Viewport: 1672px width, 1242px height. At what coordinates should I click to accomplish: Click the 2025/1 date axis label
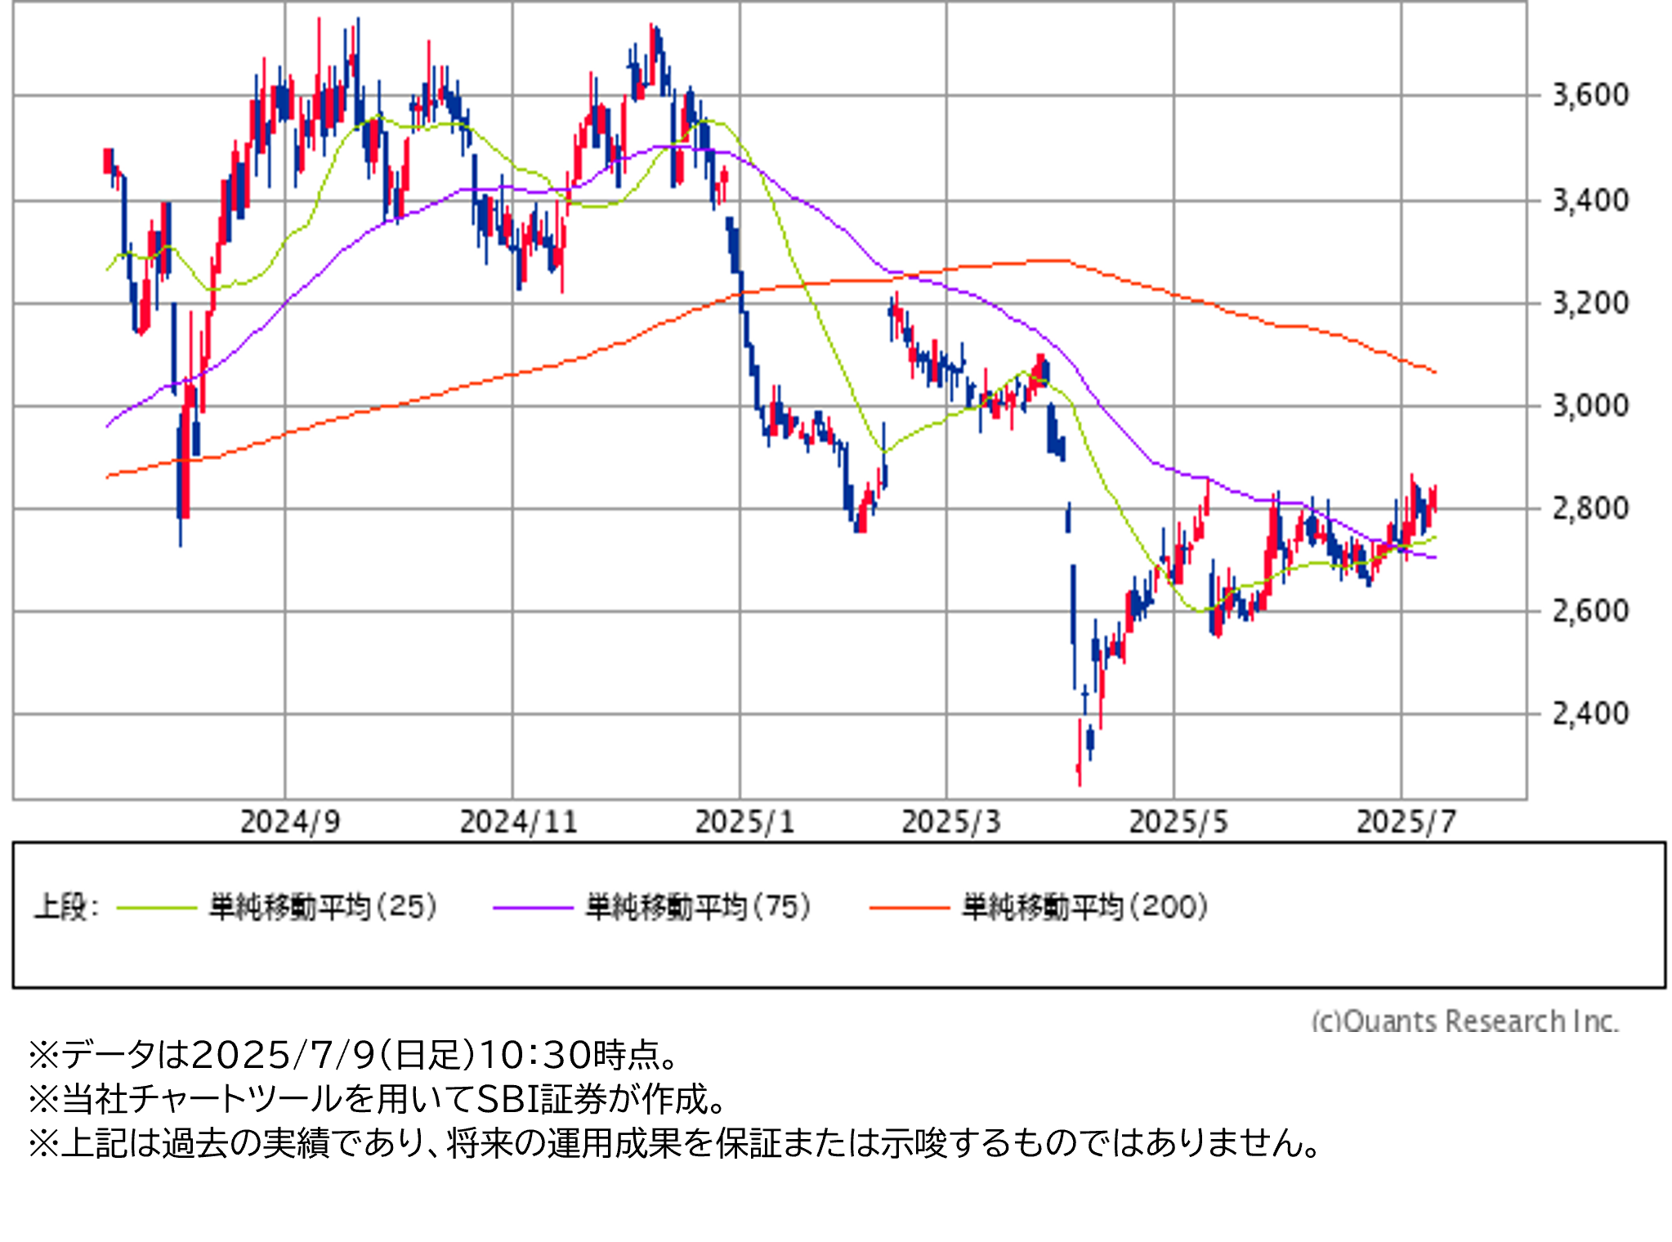point(744,822)
